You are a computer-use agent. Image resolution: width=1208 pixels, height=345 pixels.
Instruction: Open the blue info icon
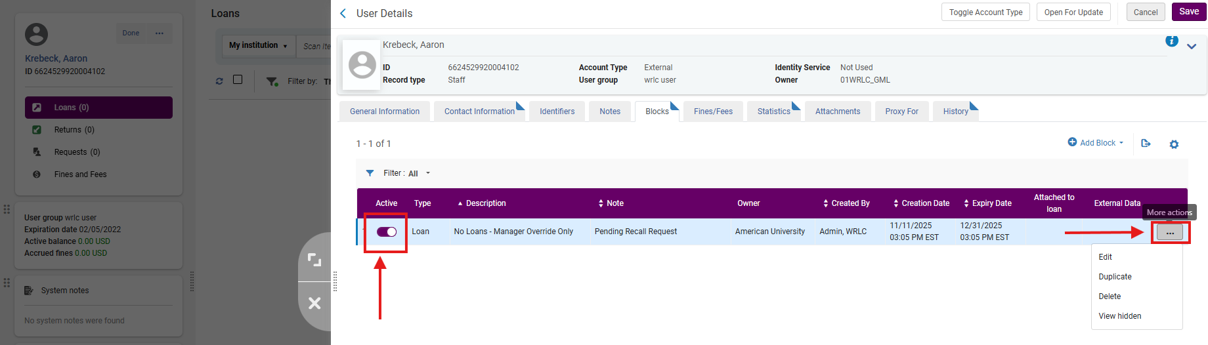[1171, 41]
